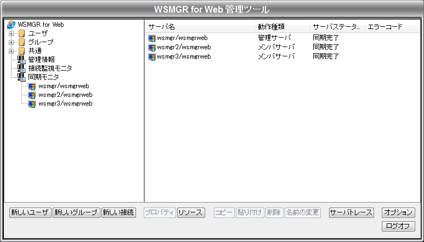Open the オプション button
Viewport: 424px width, 242px height.
coord(398,212)
